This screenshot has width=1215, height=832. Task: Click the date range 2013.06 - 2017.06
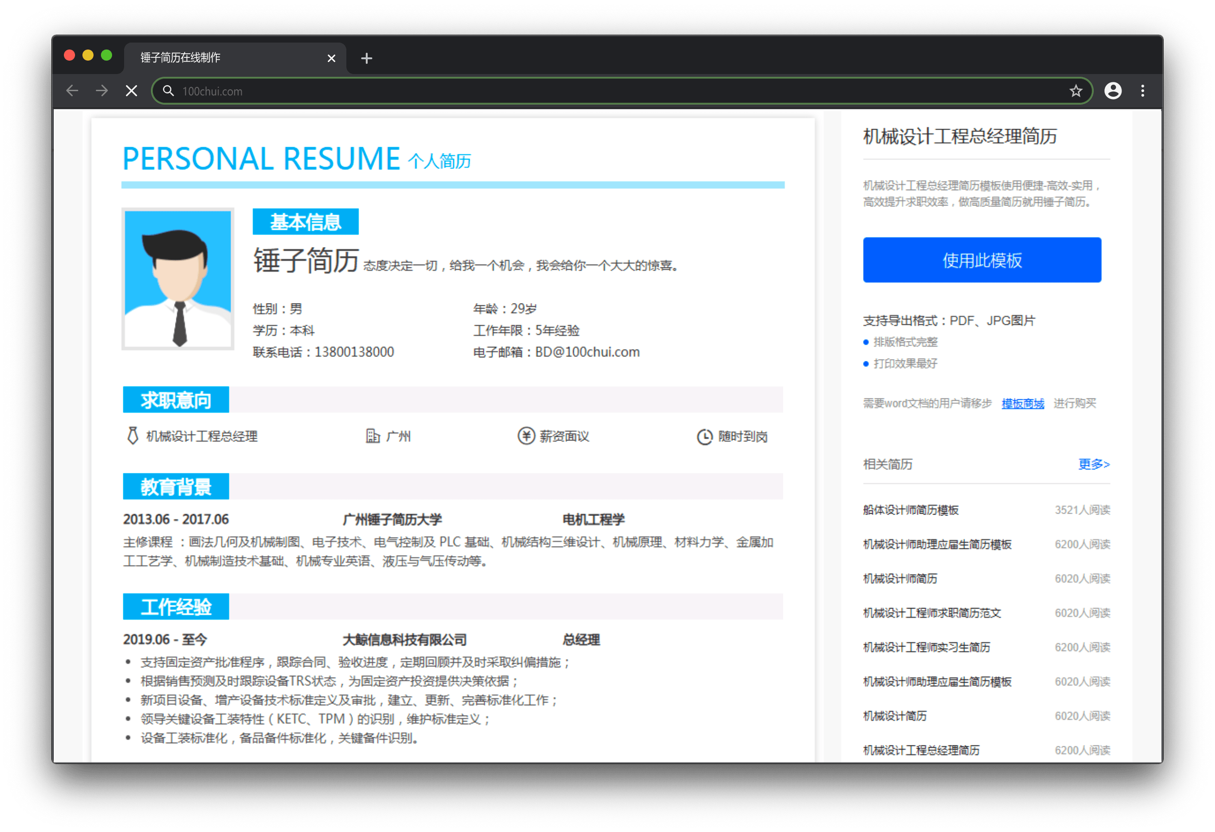(175, 520)
